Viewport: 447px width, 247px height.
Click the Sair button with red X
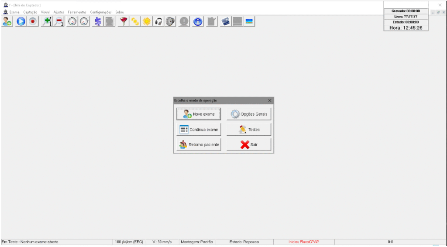(x=249, y=144)
